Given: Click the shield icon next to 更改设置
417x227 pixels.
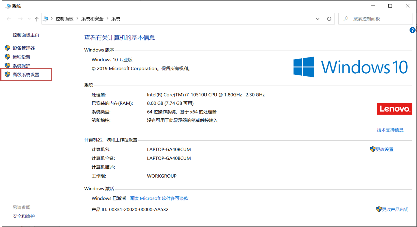Looking at the screenshot, I should [x=373, y=149].
